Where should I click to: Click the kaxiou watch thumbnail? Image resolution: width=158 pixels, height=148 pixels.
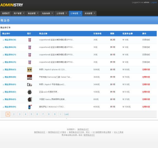[x=30, y=100]
